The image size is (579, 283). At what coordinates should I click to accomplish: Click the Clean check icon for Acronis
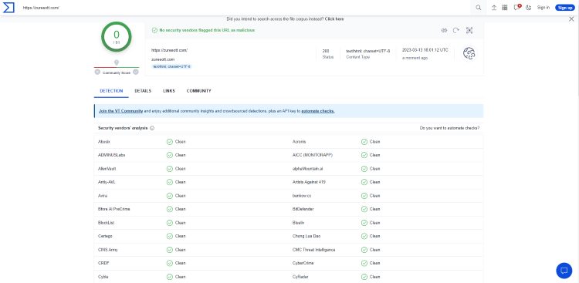tap(364, 142)
